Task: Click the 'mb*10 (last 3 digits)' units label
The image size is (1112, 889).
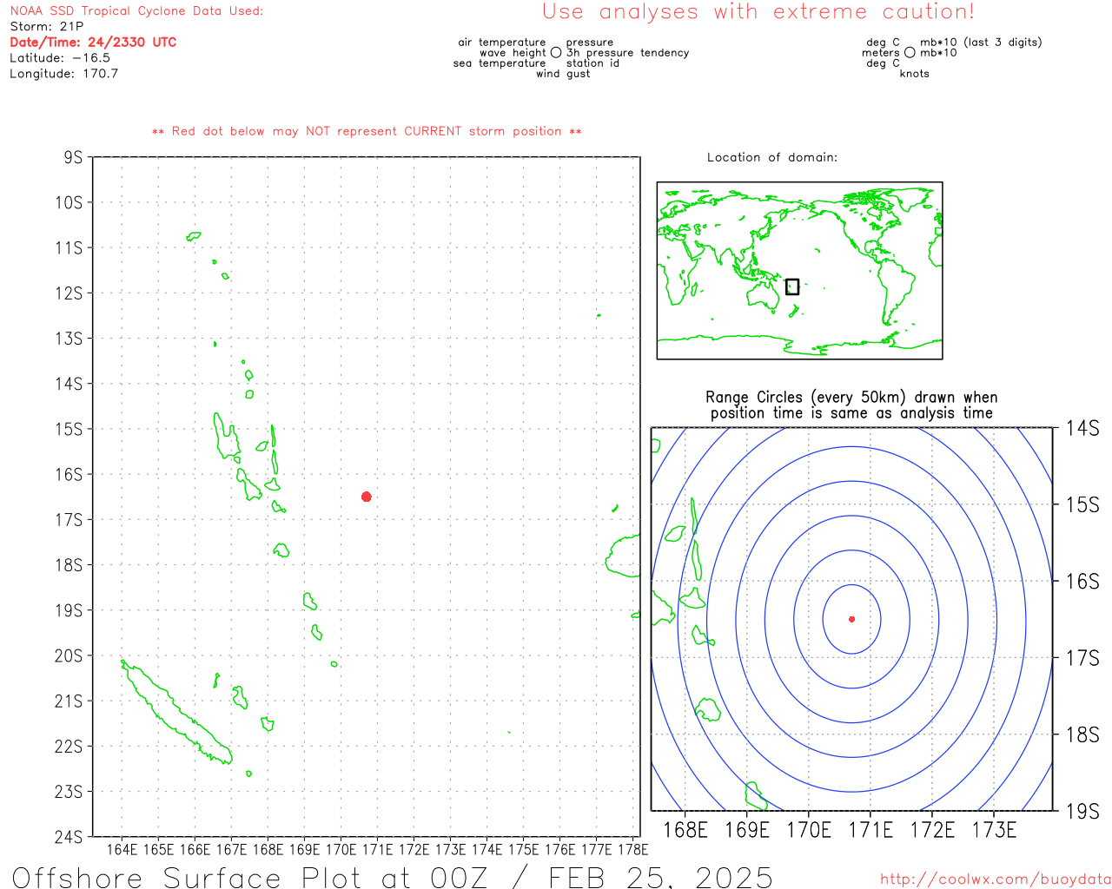Action: (981, 43)
